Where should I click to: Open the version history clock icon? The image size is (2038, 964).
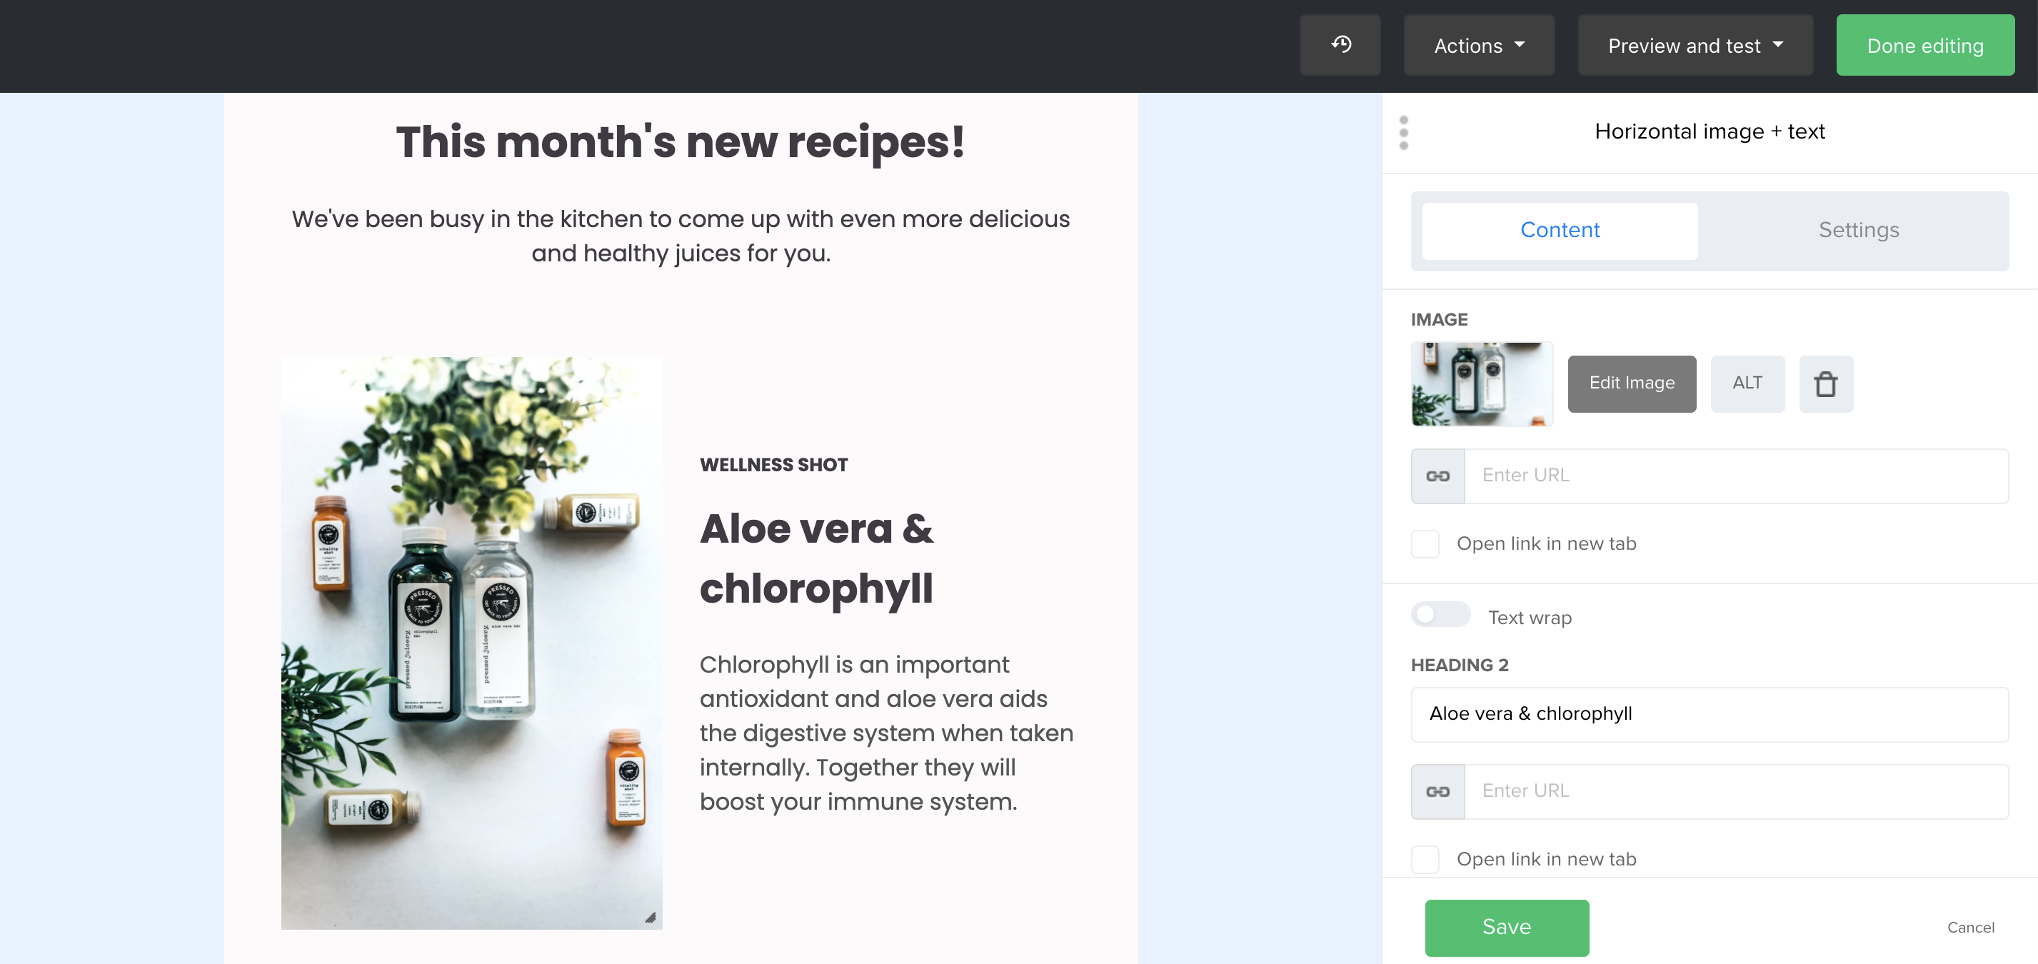1340,45
